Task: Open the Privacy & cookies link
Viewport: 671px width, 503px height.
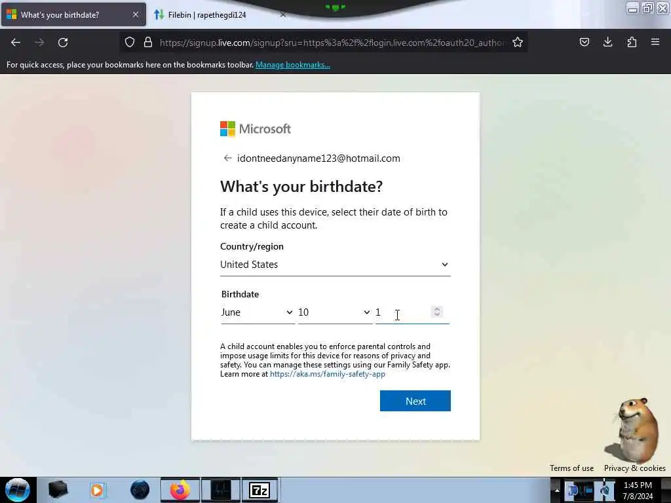Action: tap(634, 468)
